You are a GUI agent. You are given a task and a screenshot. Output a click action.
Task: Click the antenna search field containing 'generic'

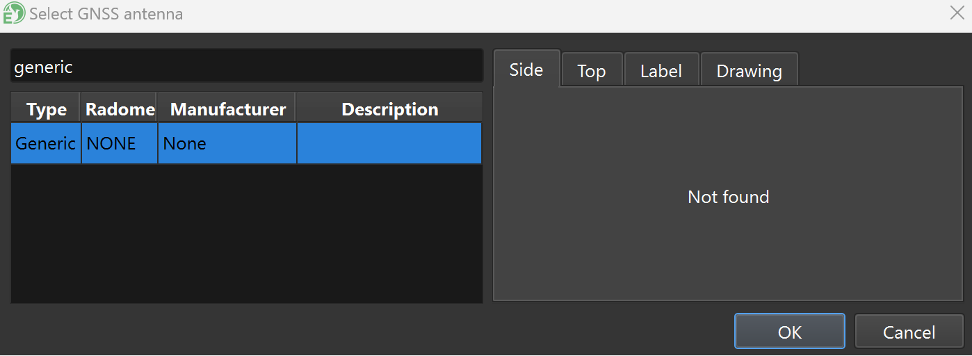click(x=246, y=67)
